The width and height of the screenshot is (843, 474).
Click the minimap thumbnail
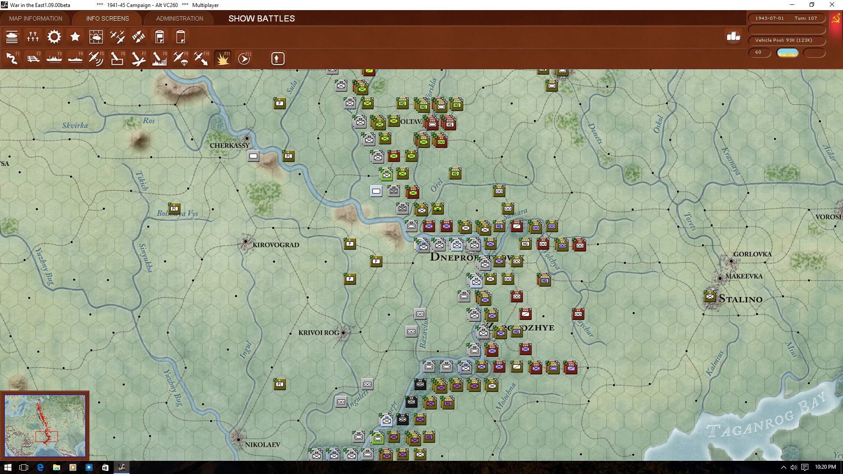(45, 425)
